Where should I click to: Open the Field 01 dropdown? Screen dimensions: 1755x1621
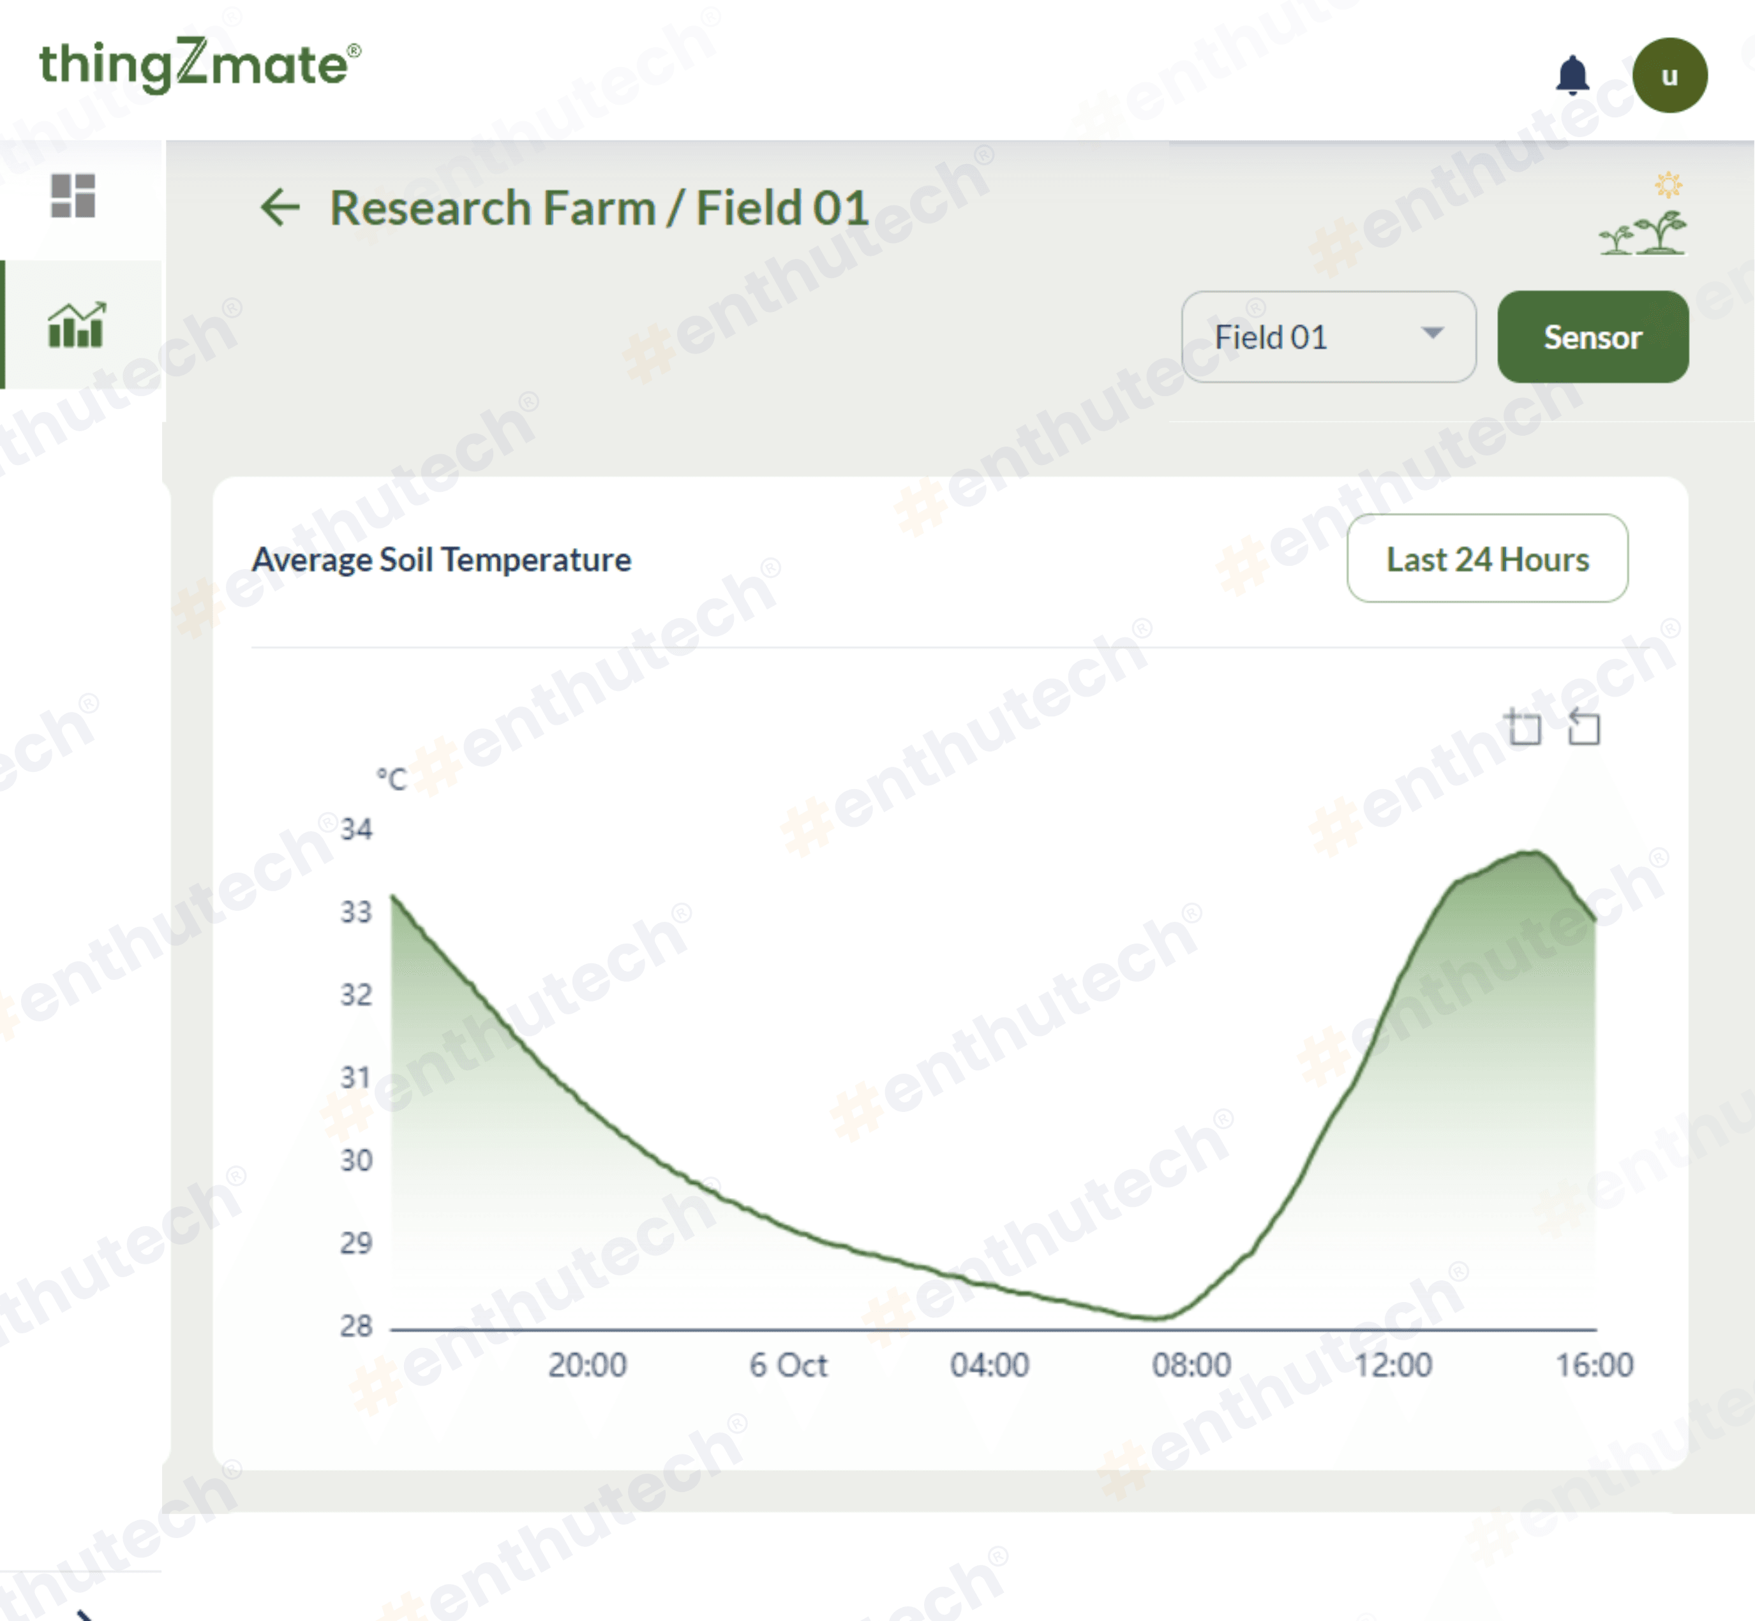(1327, 337)
